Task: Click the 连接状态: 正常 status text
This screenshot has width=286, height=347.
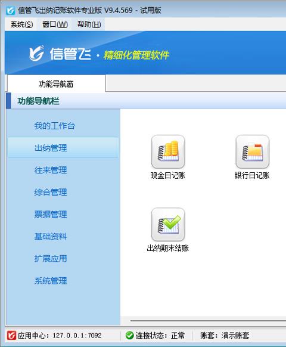Action: click(x=160, y=336)
